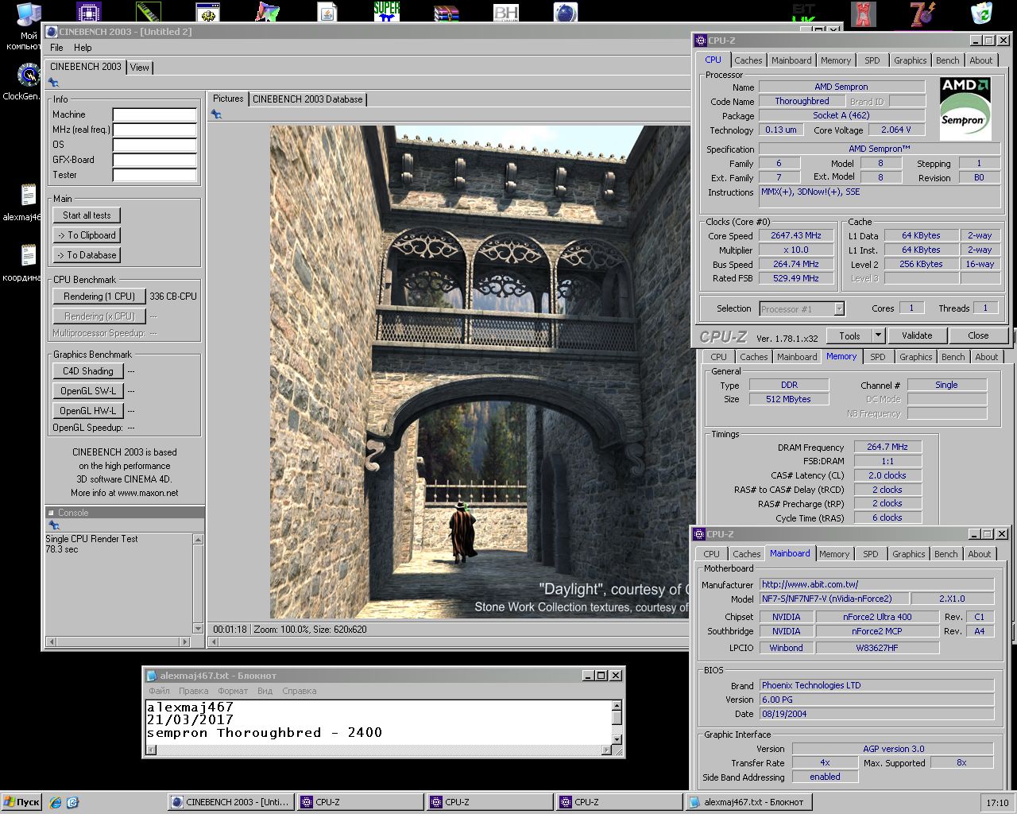
Task: Click the top CPU-Z window's title icon
Action: pos(701,41)
